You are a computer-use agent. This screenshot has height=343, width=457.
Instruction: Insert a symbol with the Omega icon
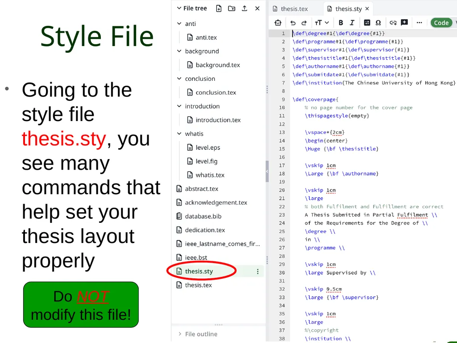[x=378, y=22]
